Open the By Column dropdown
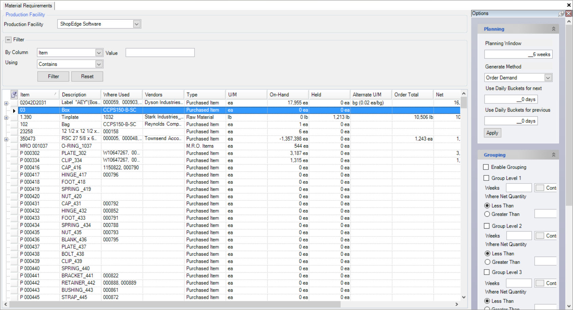 [x=99, y=53]
